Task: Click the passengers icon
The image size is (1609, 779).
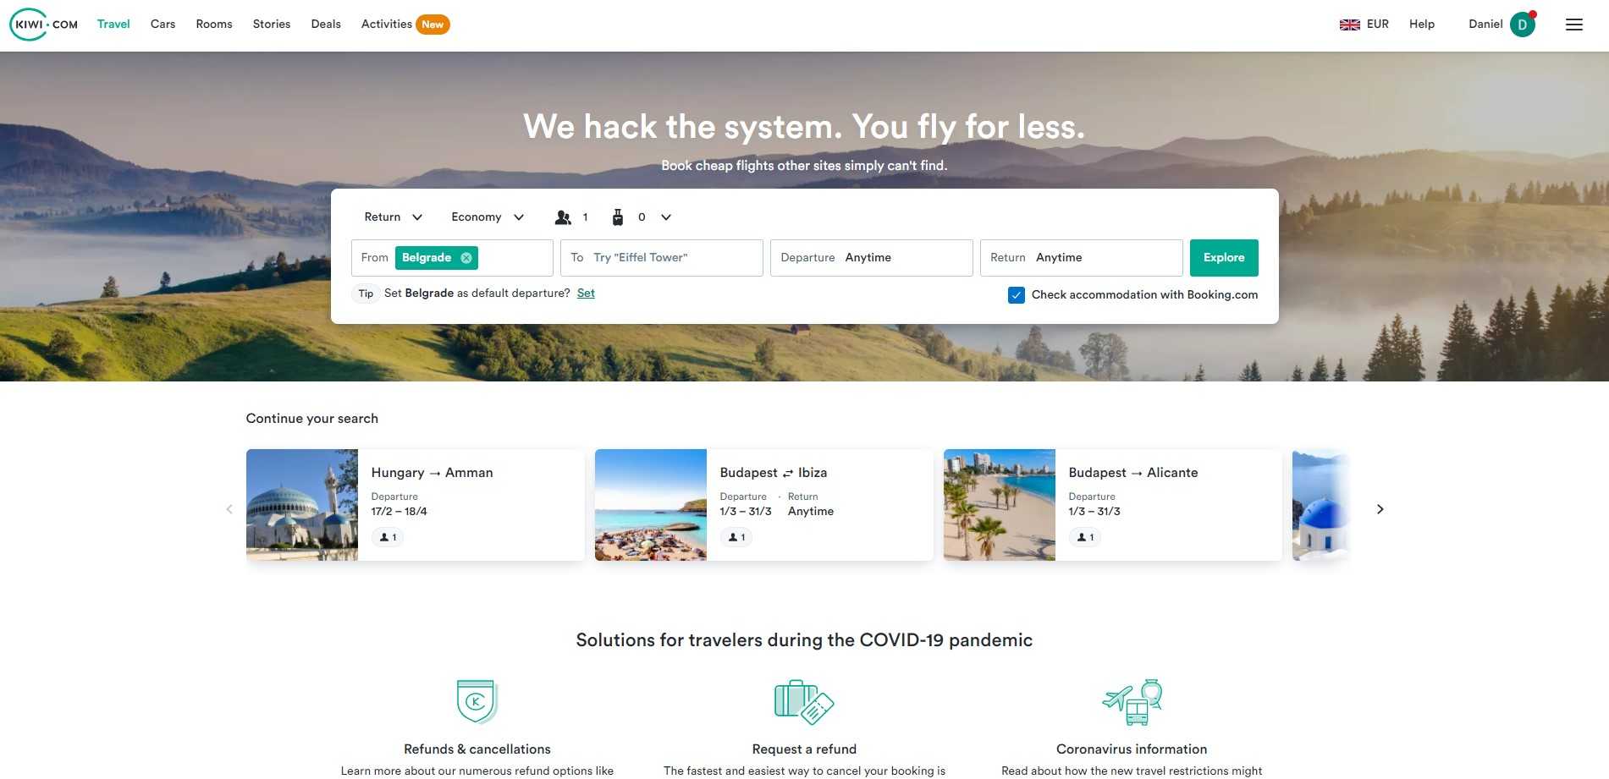Action: (x=563, y=217)
